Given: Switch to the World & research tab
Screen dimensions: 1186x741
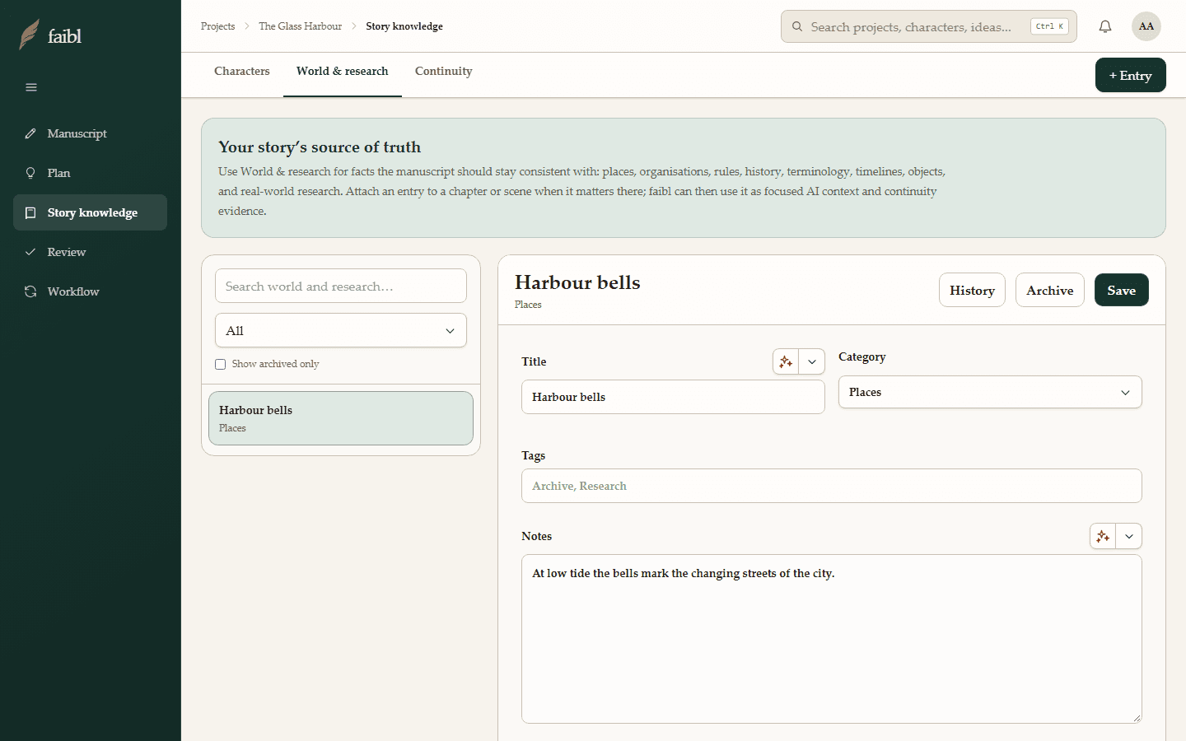Looking at the screenshot, I should click(x=343, y=72).
